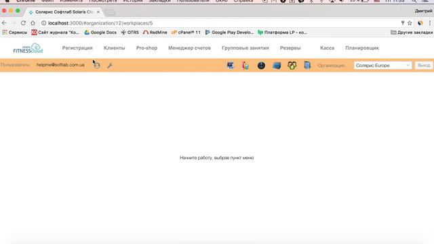Screen dimensions: 434x244
Task: Click the extension icon beside the star
Action: [x=420, y=23]
